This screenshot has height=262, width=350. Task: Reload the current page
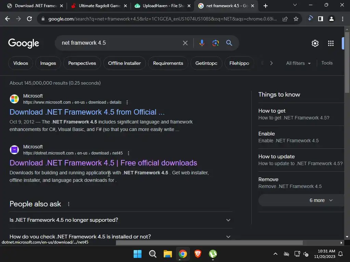pos(29,19)
